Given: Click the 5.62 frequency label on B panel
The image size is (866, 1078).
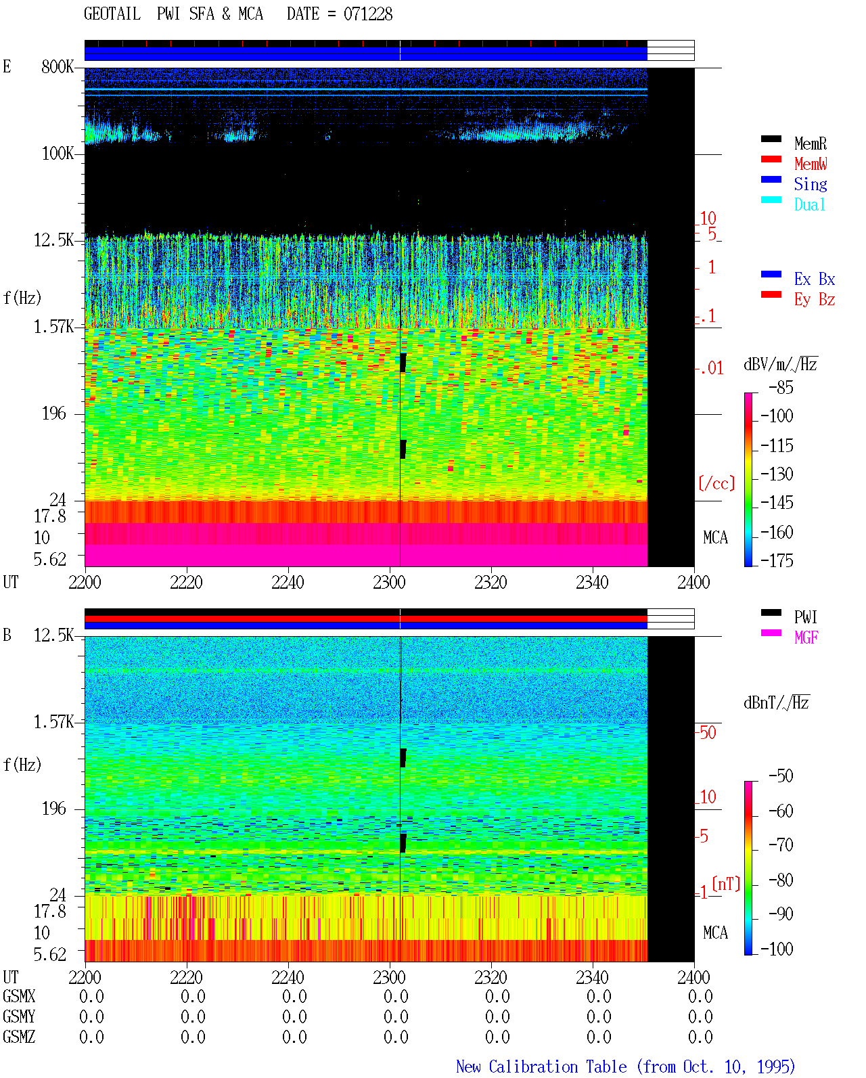Looking at the screenshot, I should coord(50,955).
